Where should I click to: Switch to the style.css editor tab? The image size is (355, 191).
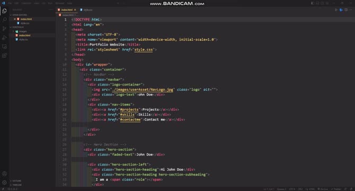(x=86, y=10)
